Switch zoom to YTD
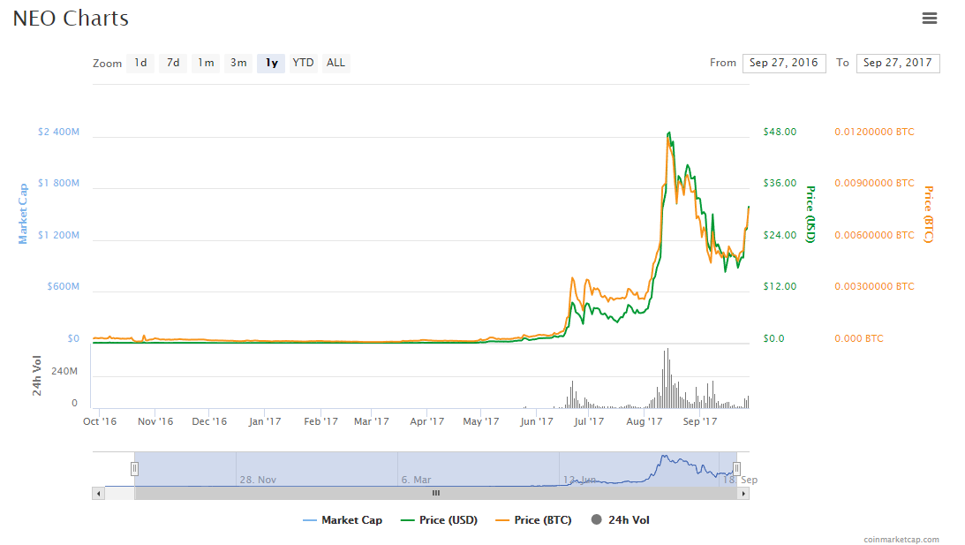Viewport: 965px width, 545px height. [x=303, y=63]
